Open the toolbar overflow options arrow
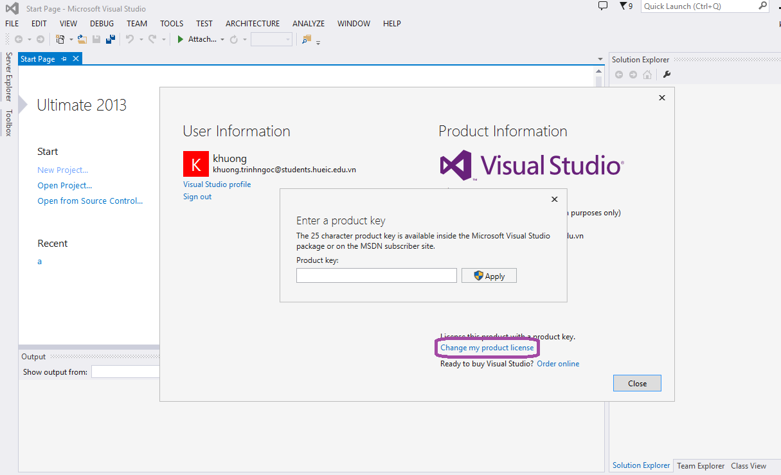 [x=318, y=42]
